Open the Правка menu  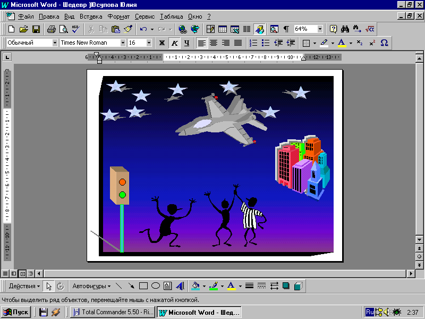tap(49, 16)
